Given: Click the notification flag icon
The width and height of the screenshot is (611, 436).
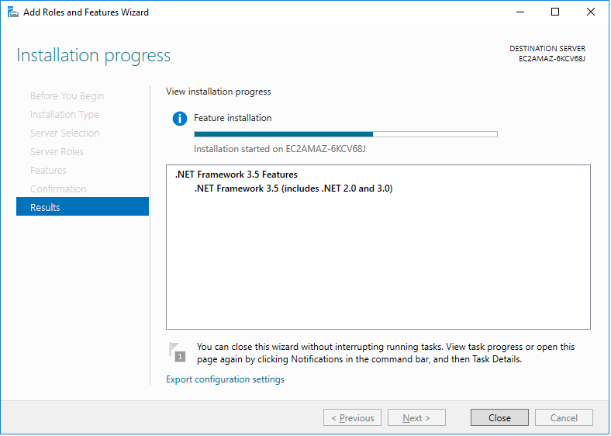Looking at the screenshot, I should [177, 352].
